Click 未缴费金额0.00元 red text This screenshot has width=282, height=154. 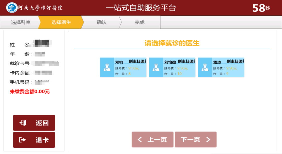30,92
